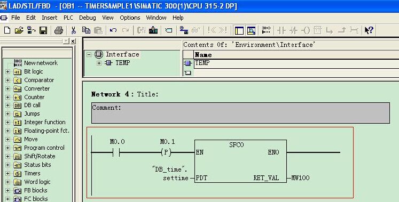Click the Open online toolbar icon
Viewport: 399px width, 202px height.
coord(32,30)
